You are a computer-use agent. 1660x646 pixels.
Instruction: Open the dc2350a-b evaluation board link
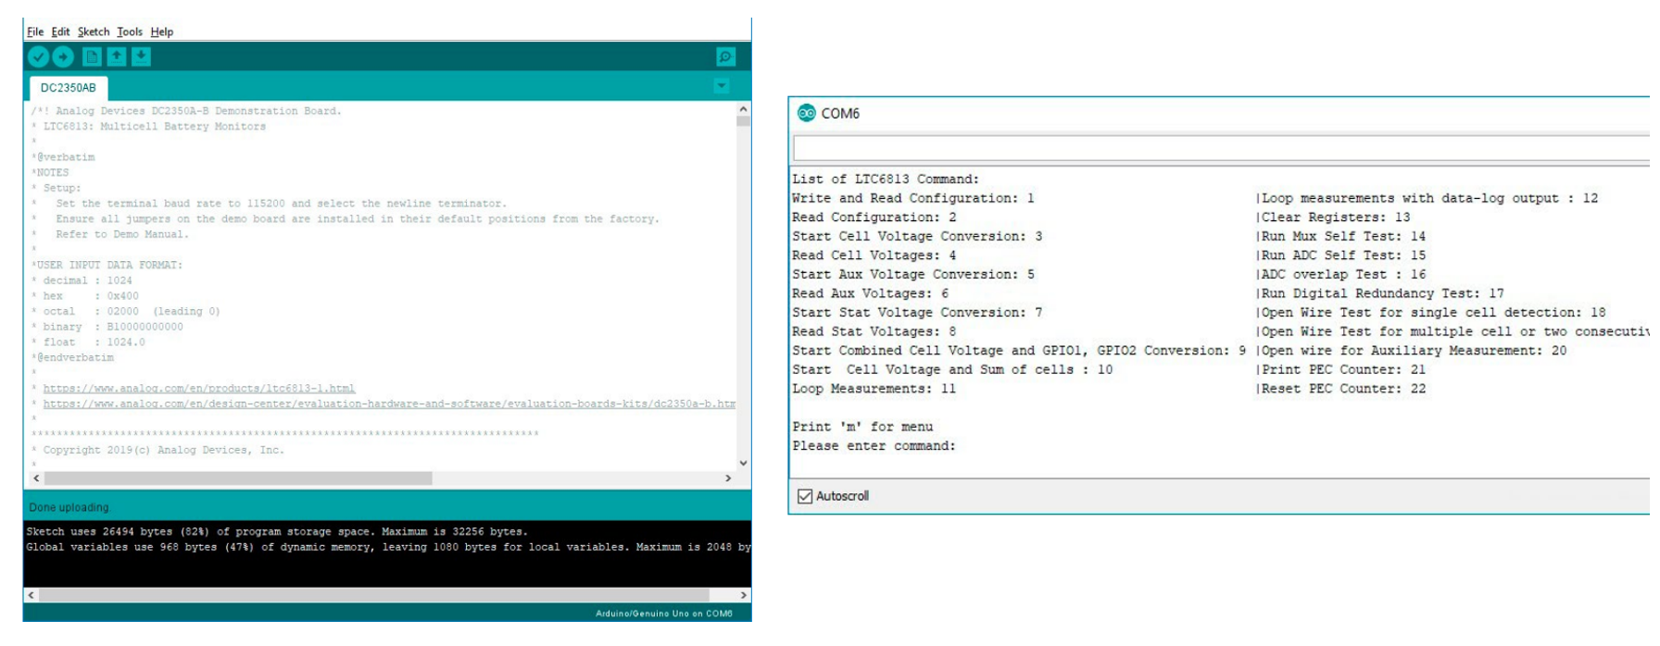tap(389, 404)
